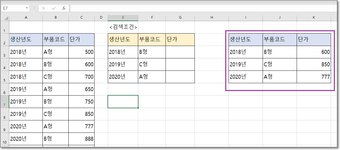
Task: Click 2019년 in result table column I
Action: point(246,65)
